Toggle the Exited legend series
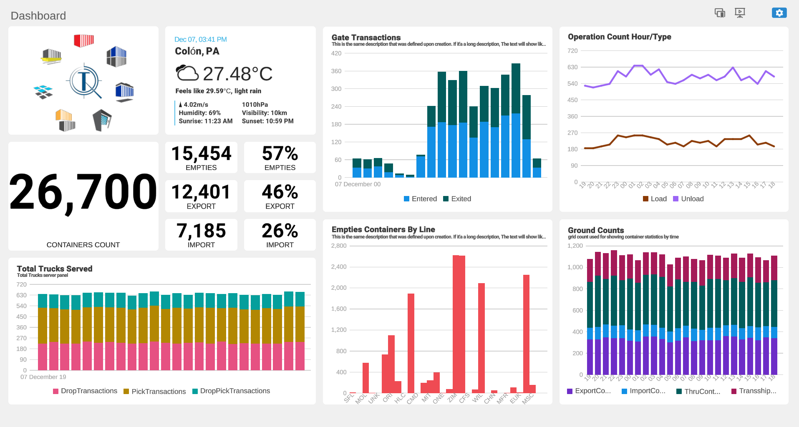799x427 pixels. [x=457, y=199]
